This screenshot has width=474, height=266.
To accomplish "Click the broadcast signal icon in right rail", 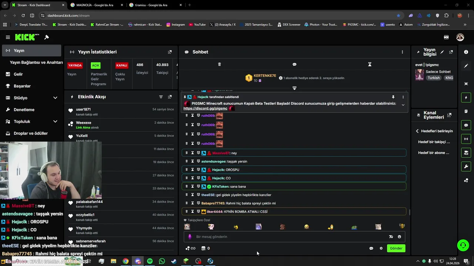I will point(466,139).
